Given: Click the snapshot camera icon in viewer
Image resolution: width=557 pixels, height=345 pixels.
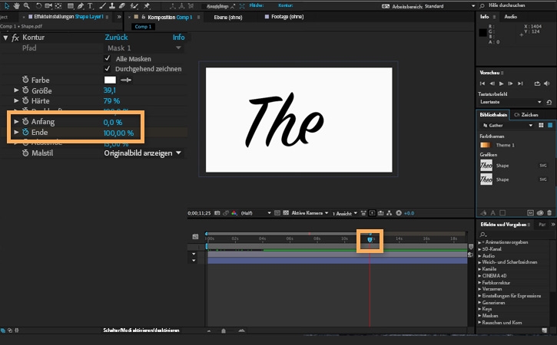Looking at the screenshot, I should (217, 213).
